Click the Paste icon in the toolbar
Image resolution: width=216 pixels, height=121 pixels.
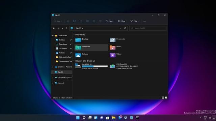pos(81,21)
